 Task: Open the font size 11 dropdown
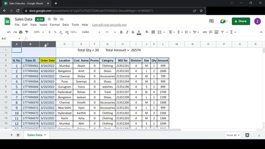[111, 32]
